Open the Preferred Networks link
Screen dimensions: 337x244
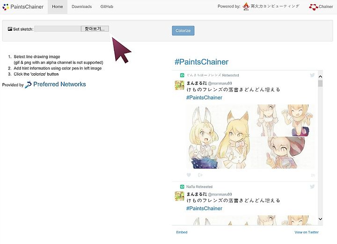tap(59, 84)
